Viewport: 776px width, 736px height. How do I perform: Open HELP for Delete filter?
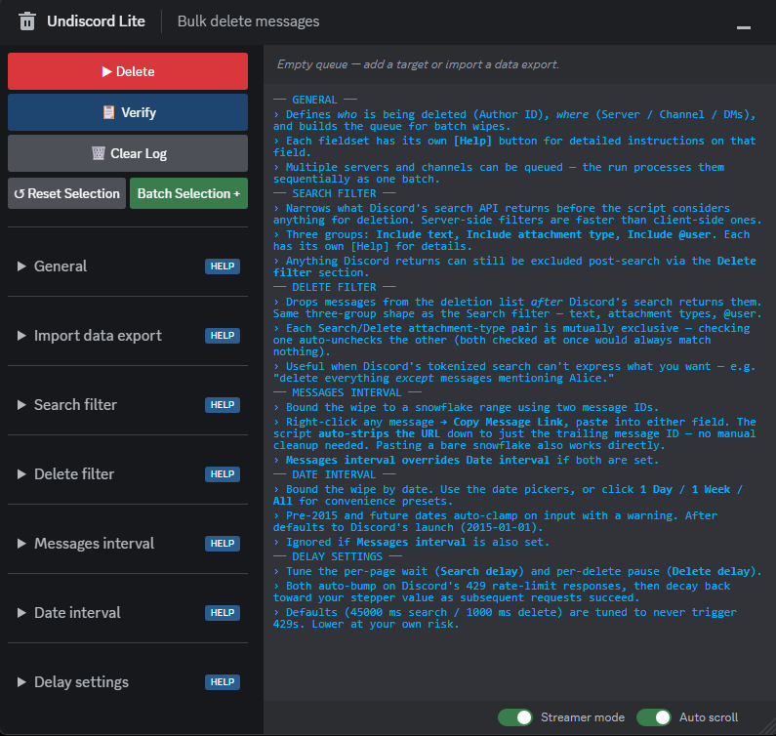pos(223,474)
